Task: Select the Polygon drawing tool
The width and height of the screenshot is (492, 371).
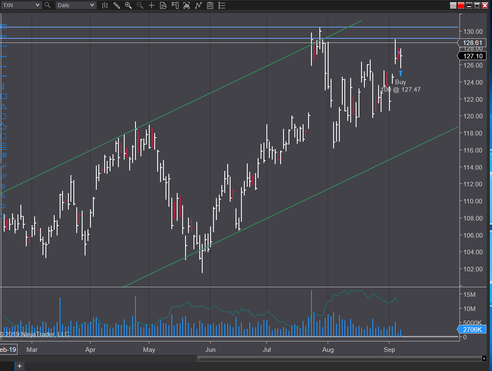Action: click(x=3, y=126)
